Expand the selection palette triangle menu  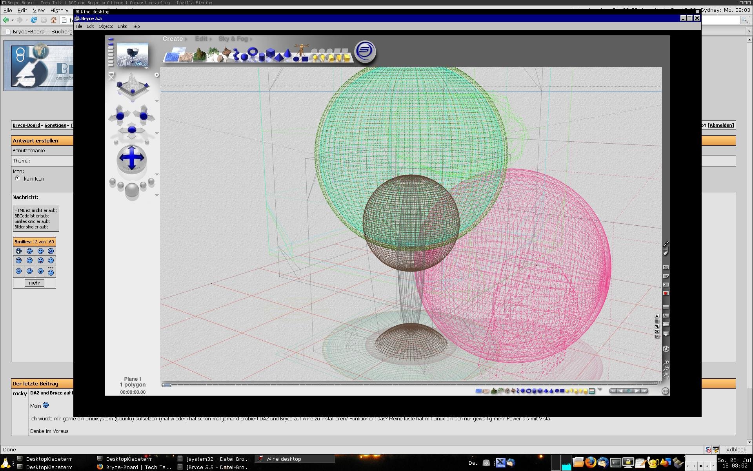click(x=599, y=389)
